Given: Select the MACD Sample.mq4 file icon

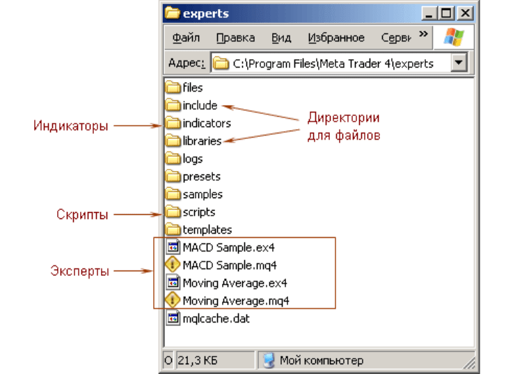Looking at the screenshot, I should pyautogui.click(x=173, y=265).
